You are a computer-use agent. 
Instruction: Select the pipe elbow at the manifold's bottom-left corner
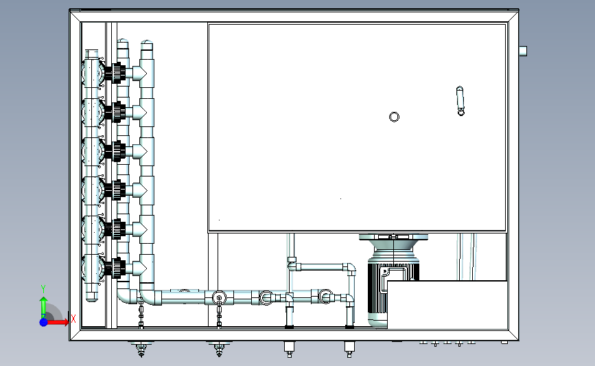tap(127, 296)
